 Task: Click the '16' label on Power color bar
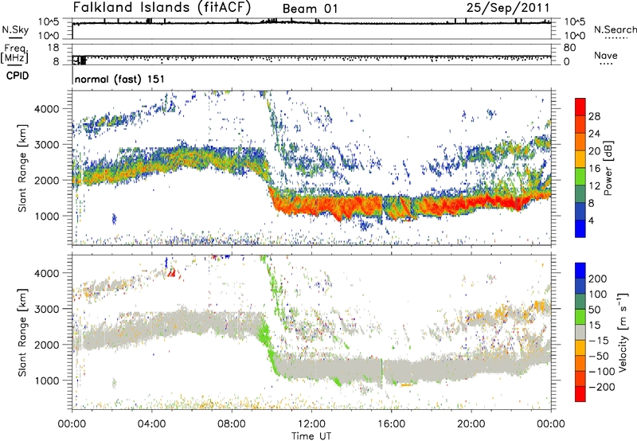594,169
